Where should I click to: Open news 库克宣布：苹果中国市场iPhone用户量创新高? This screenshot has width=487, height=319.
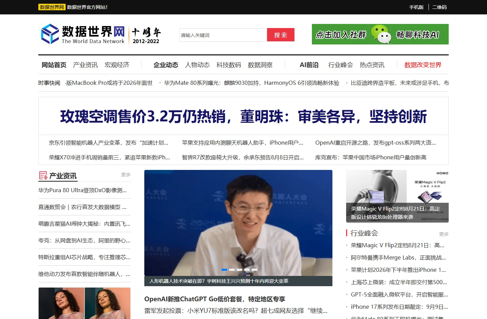coord(371,157)
